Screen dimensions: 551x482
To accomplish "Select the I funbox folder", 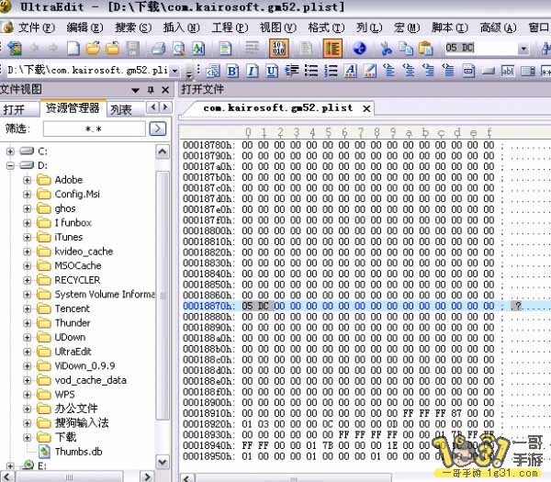I will click(x=73, y=223).
